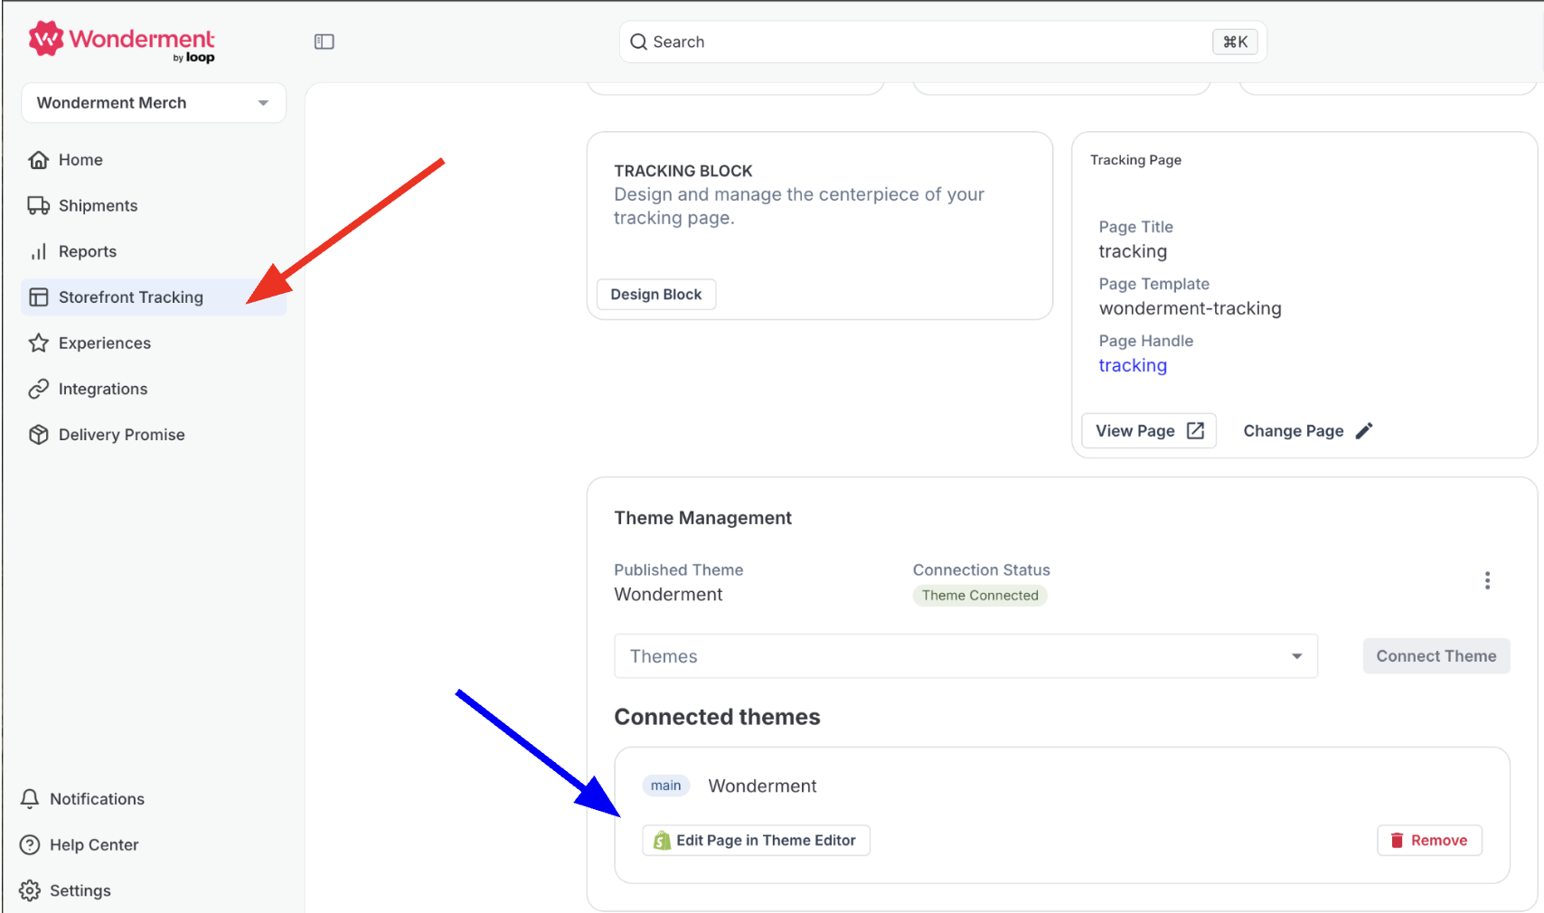Click the Experiences star icon
Viewport: 1544px width, 913px height.
click(38, 344)
